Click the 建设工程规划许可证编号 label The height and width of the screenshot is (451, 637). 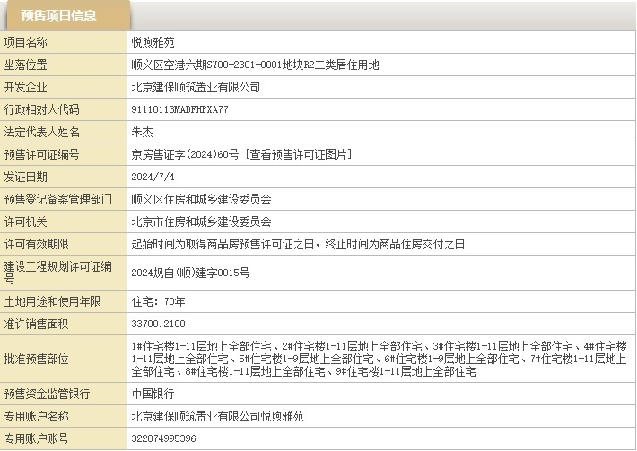58,273
